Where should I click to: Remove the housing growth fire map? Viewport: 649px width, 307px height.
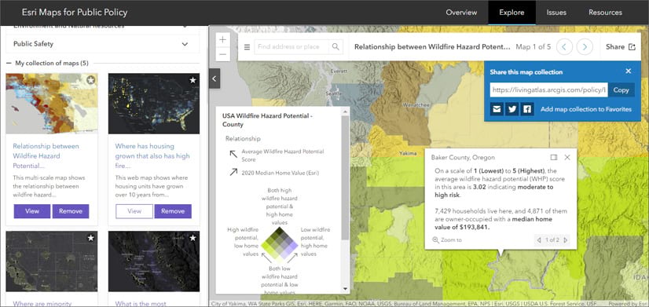(x=173, y=211)
